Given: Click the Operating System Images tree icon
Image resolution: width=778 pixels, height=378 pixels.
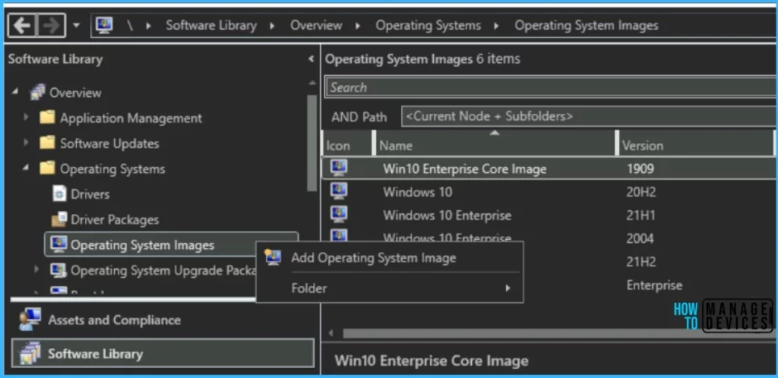Looking at the screenshot, I should 59,244.
